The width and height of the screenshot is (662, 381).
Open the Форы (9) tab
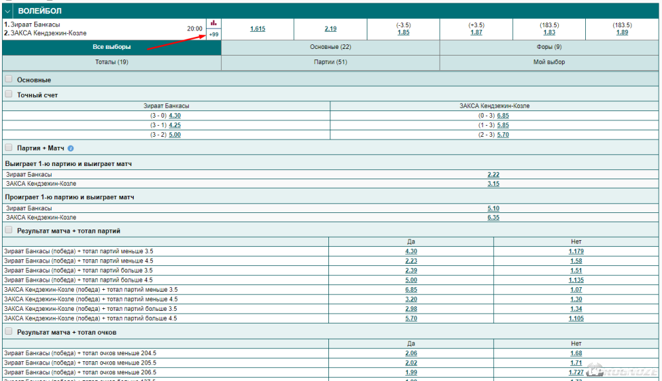549,47
